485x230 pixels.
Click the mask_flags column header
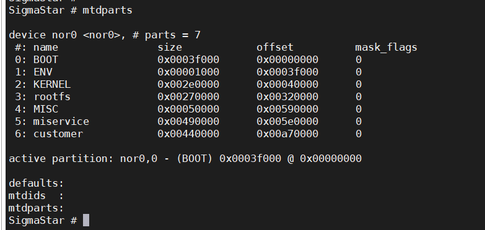[387, 48]
